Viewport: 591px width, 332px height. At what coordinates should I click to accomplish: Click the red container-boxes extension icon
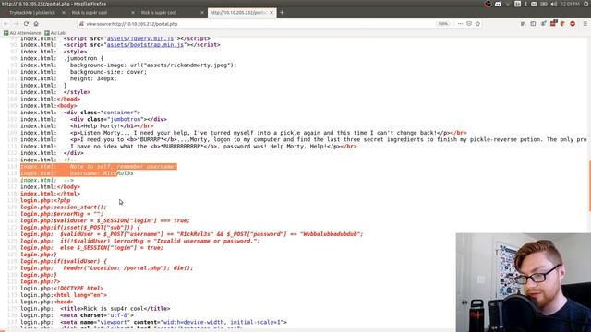click(553, 23)
